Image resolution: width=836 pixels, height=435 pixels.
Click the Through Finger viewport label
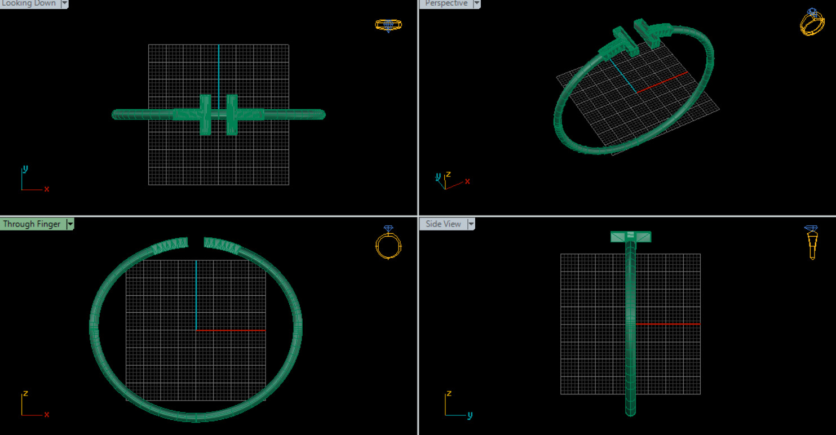coord(32,224)
